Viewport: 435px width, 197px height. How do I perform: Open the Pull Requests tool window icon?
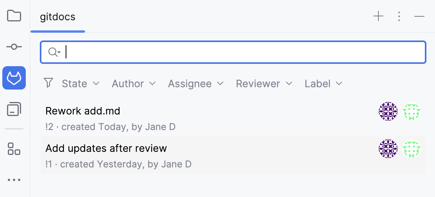(14, 109)
